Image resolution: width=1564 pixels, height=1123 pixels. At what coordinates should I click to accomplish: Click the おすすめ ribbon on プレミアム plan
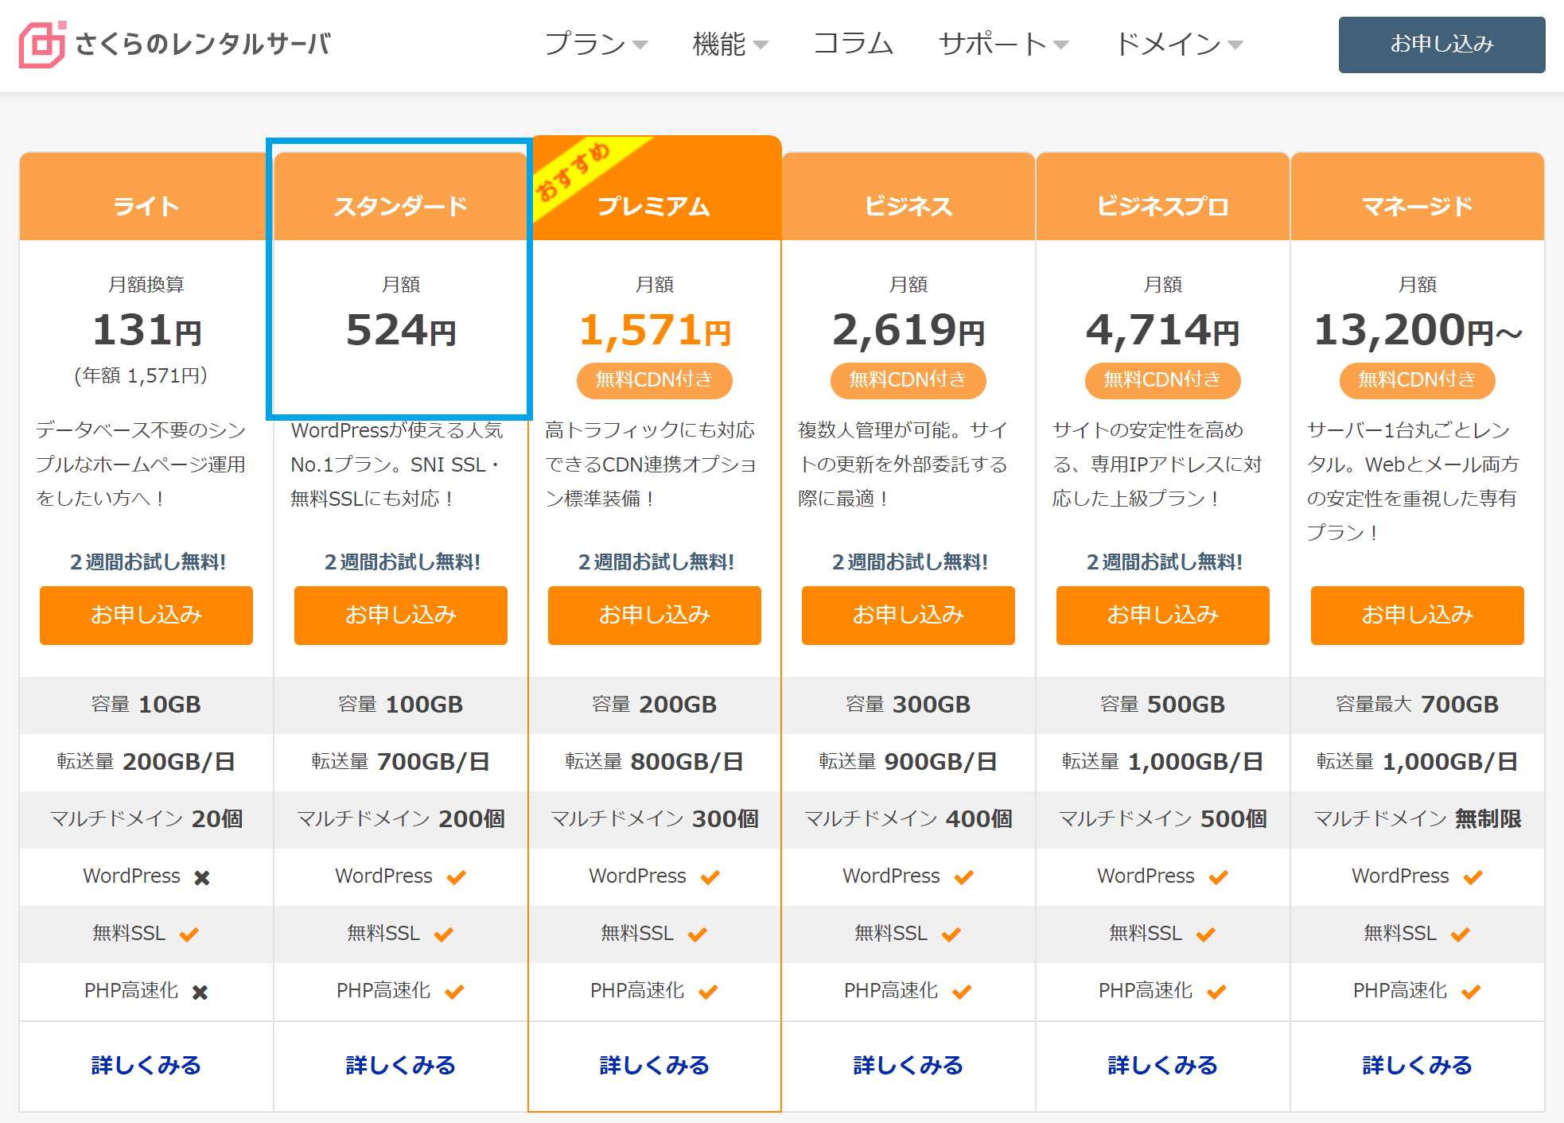pyautogui.click(x=573, y=173)
